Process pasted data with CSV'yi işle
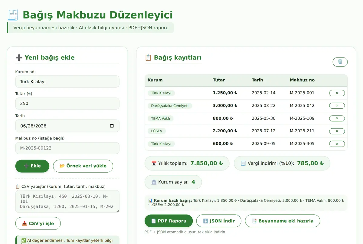363x244 pixels. pos(38,223)
